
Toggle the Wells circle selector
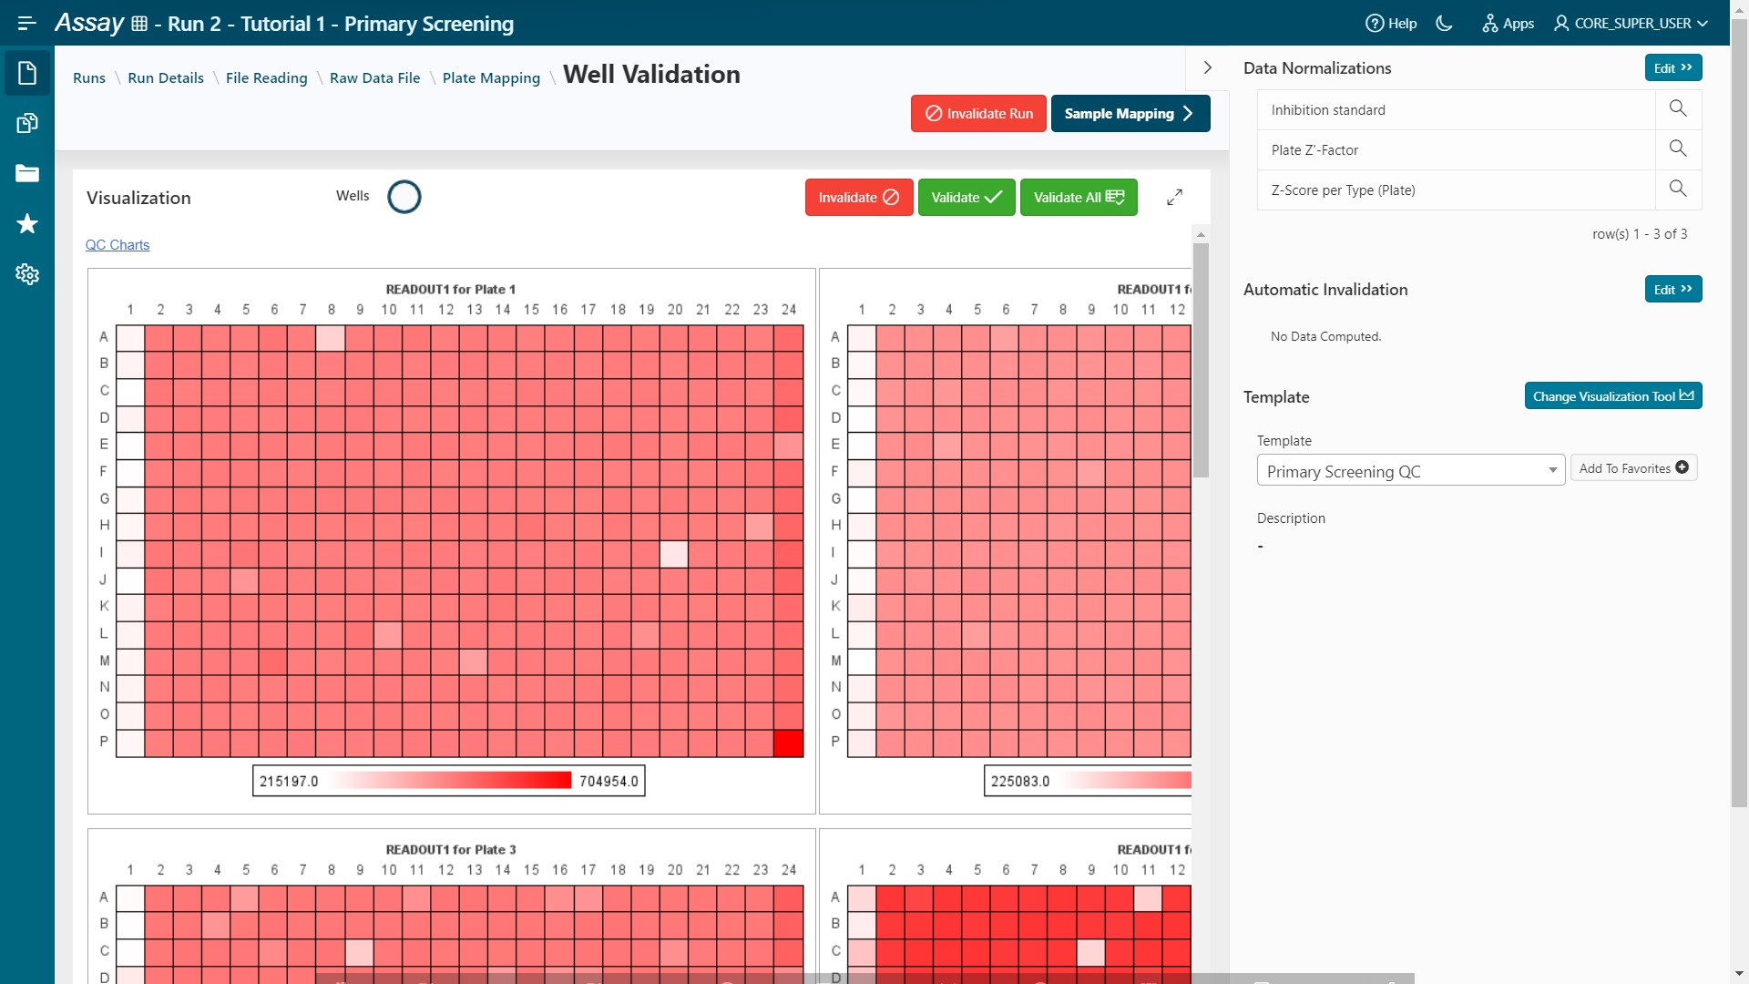(x=404, y=197)
